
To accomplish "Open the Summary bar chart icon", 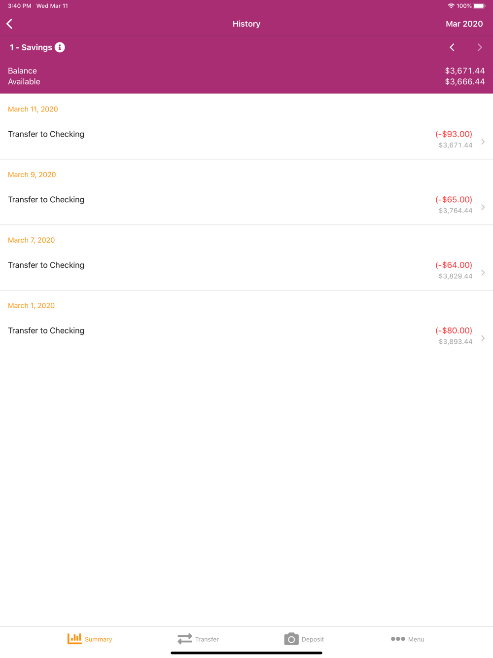I will coord(74,639).
